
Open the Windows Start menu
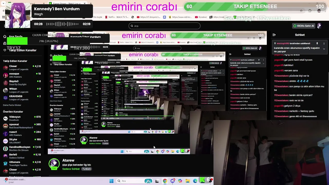tap(111, 181)
